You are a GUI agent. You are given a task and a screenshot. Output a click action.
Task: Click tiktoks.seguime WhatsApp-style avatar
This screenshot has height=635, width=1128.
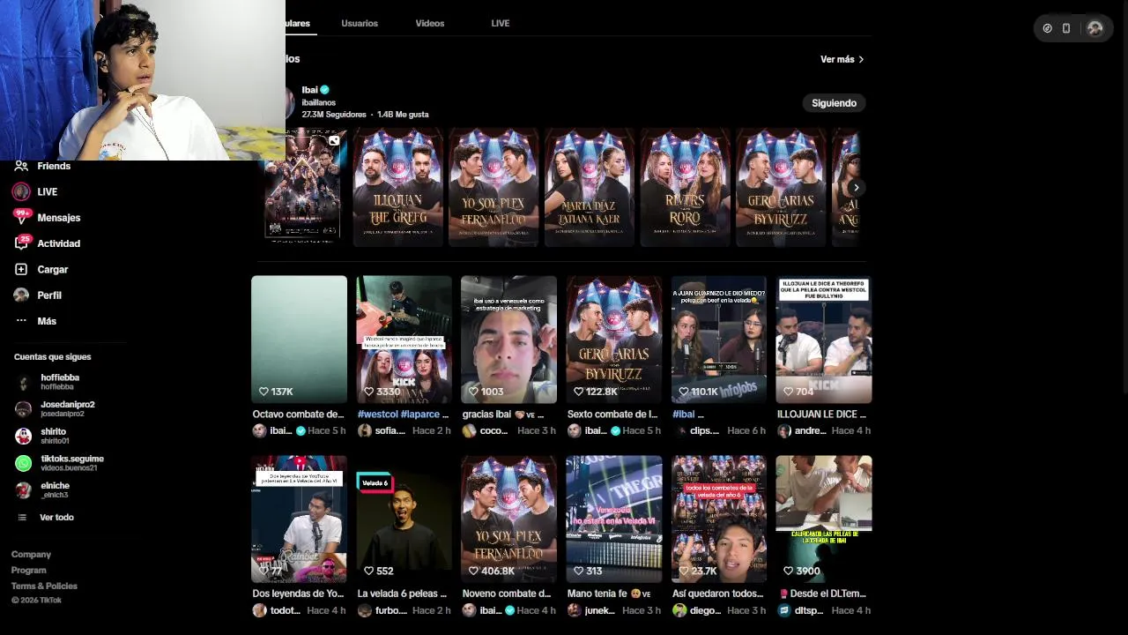[x=24, y=463]
